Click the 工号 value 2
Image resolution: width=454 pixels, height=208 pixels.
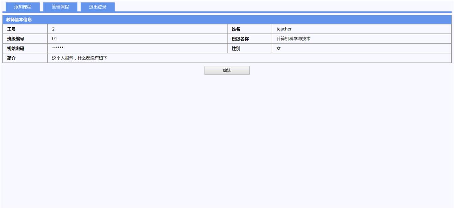point(53,29)
